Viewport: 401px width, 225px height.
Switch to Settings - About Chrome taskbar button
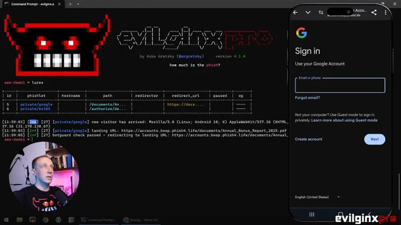point(141,220)
